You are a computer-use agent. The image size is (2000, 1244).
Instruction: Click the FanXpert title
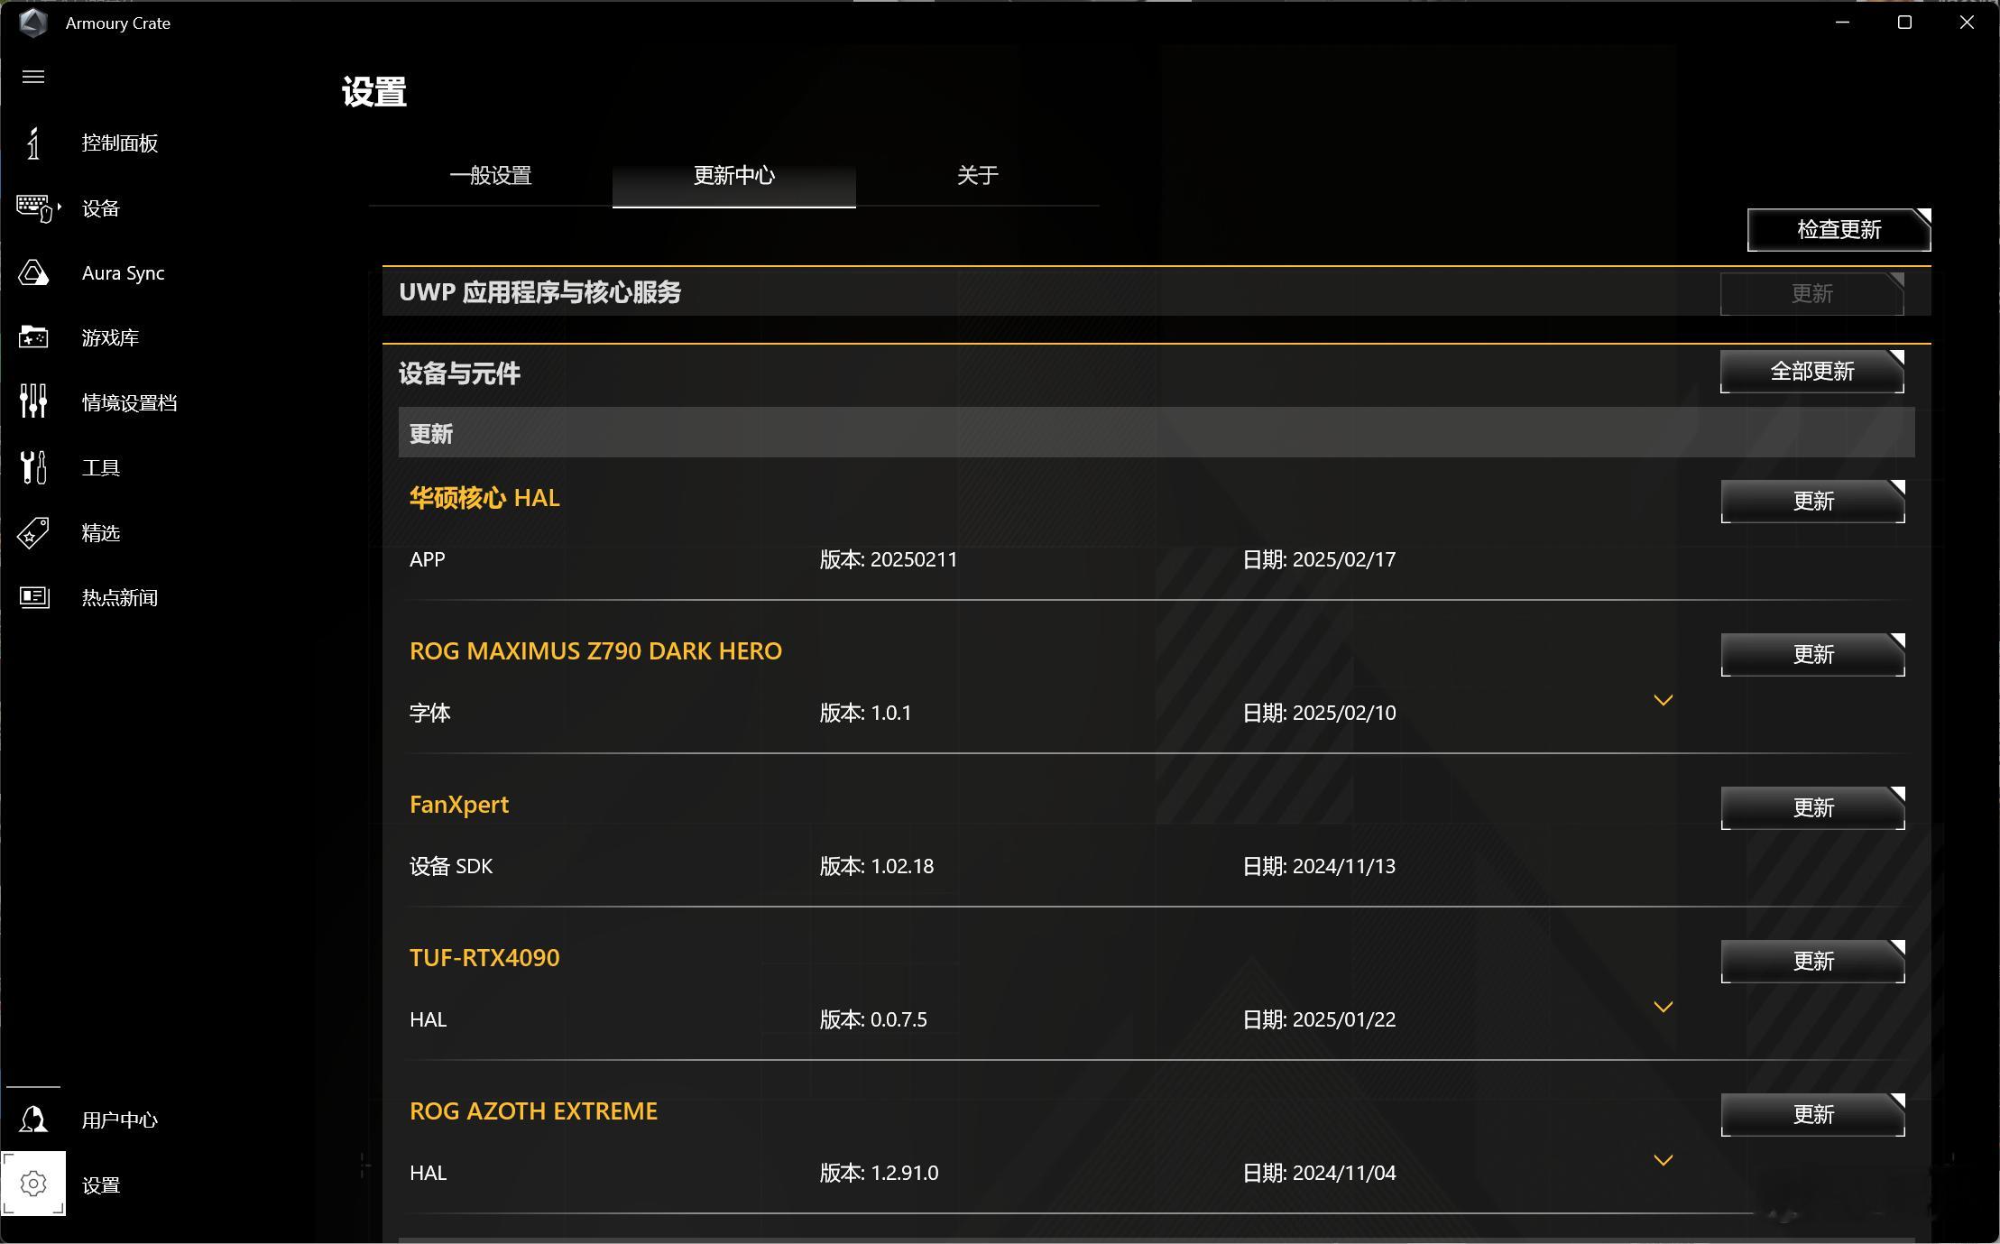click(x=459, y=805)
